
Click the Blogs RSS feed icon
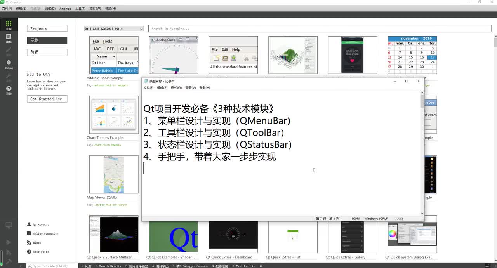[x=29, y=243]
